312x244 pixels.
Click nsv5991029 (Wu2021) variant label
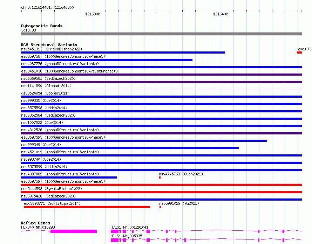click(179, 203)
